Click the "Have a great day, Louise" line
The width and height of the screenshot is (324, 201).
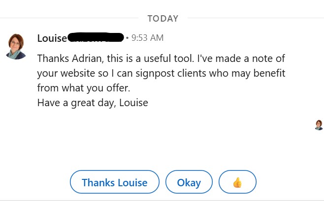pyautogui.click(x=93, y=103)
